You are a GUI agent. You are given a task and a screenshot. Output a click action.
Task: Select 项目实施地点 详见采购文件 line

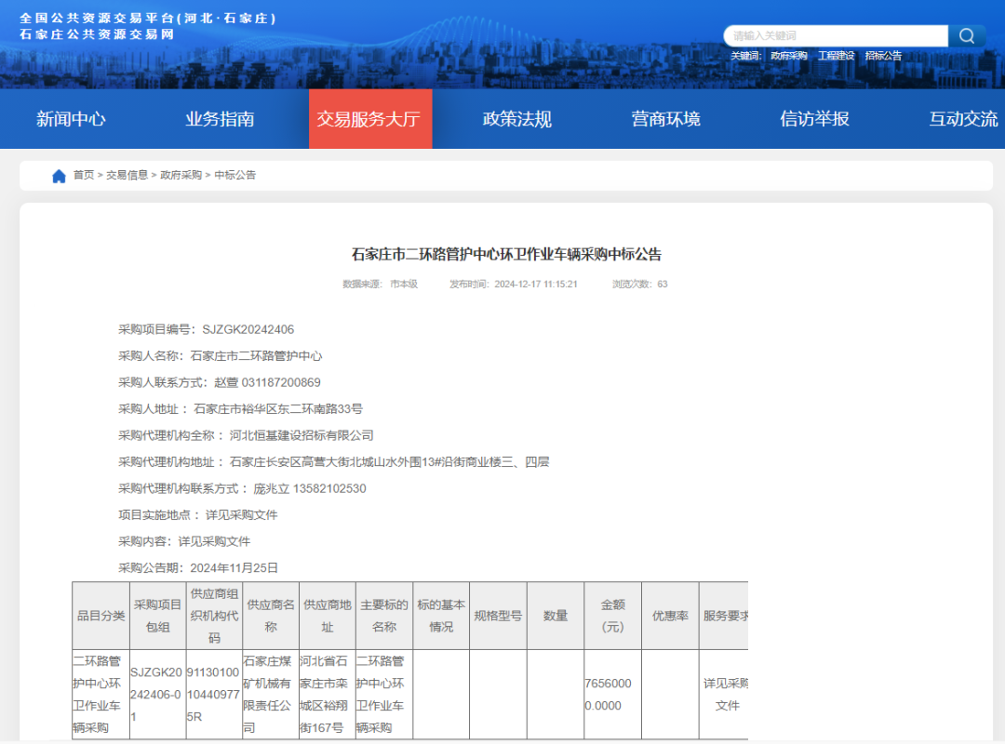click(x=198, y=514)
